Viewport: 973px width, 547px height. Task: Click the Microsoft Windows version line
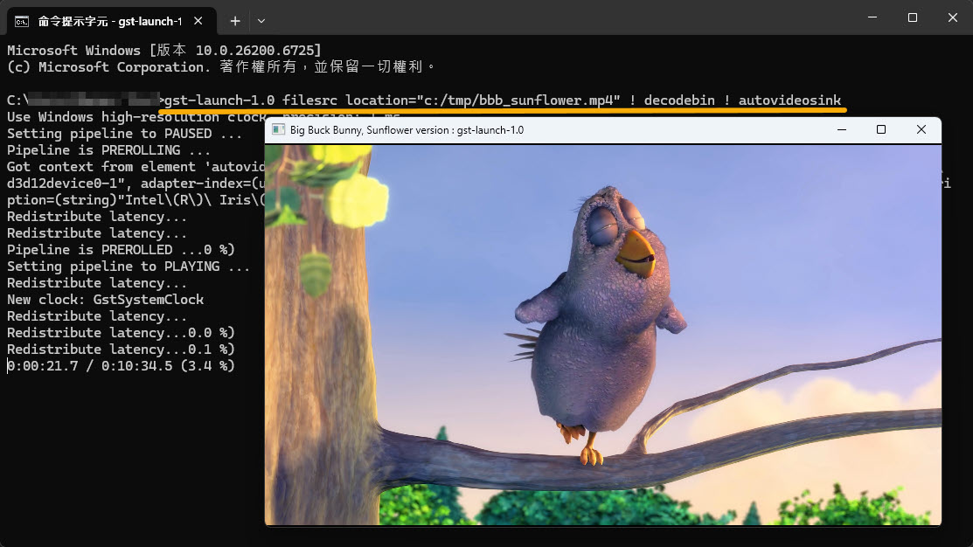click(163, 51)
